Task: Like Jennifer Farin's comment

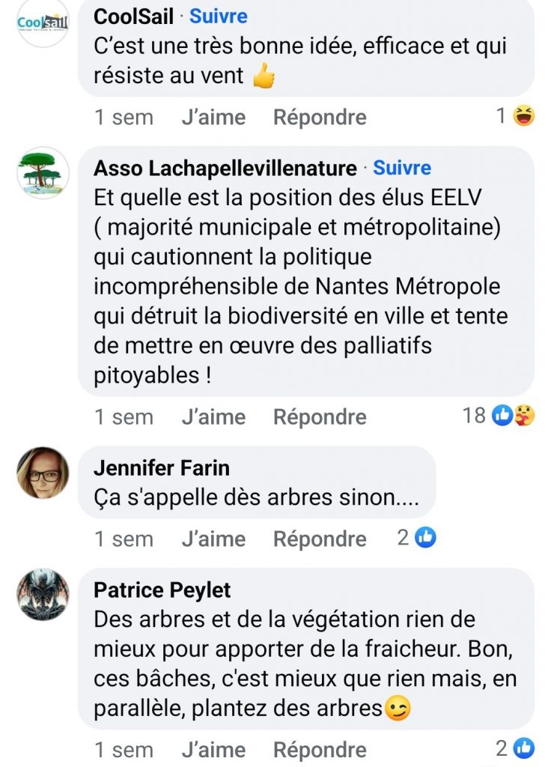Action: (213, 539)
